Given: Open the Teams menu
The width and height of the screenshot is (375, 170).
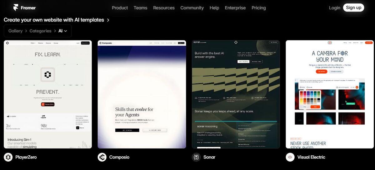Looking at the screenshot, I should pos(140,8).
